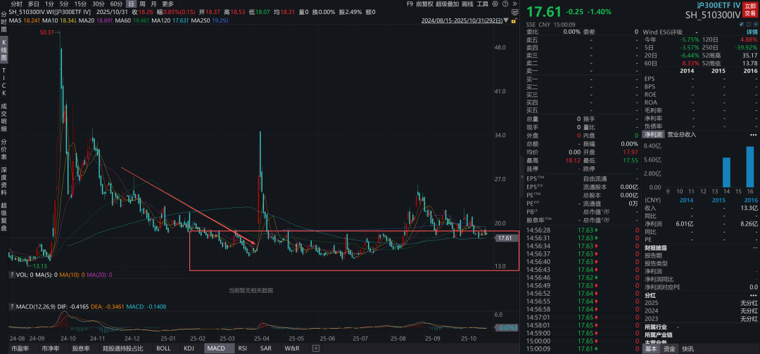Open the 画线 drawing tools
The image size is (760, 354).
click(467, 4)
